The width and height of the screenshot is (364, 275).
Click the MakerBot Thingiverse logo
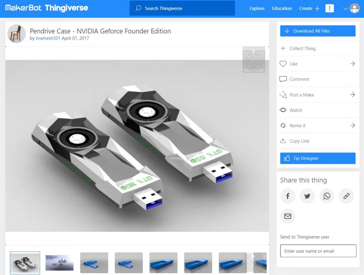47,8
